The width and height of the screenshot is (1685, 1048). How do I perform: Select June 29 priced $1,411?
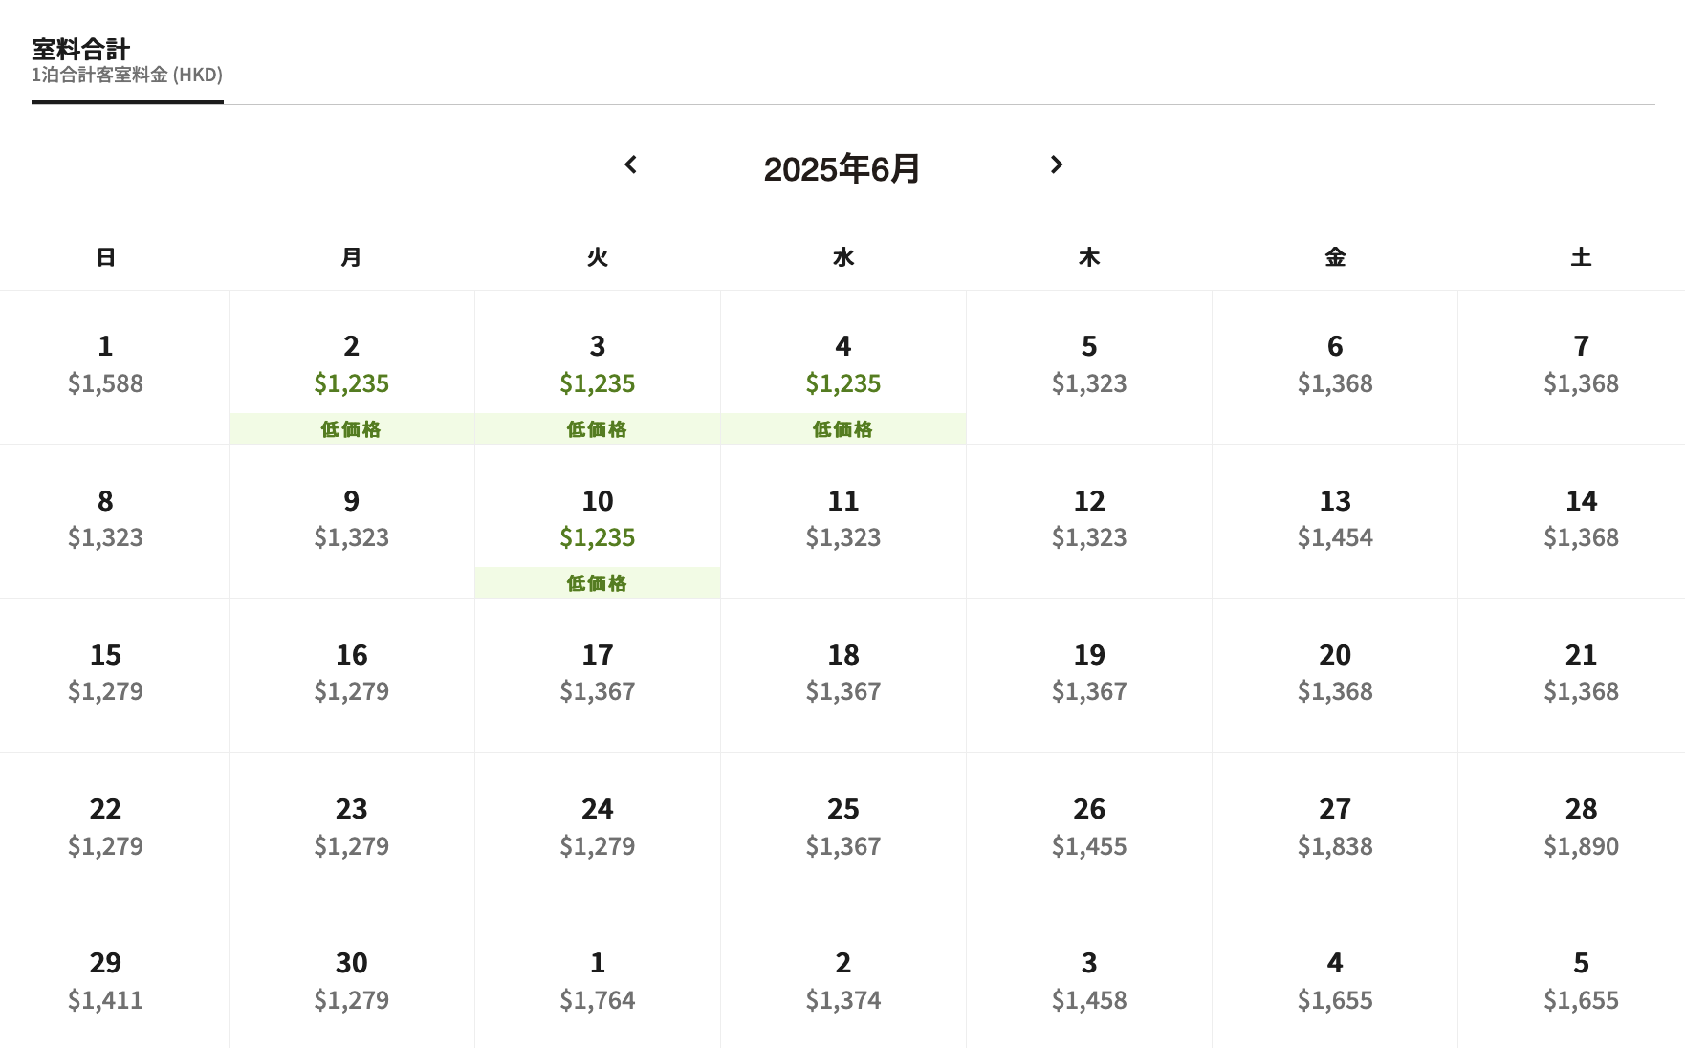pyautogui.click(x=106, y=979)
